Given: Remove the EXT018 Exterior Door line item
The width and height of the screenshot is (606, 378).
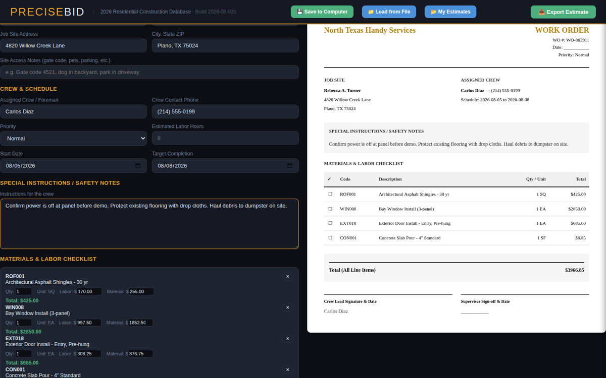Looking at the screenshot, I should click(287, 339).
